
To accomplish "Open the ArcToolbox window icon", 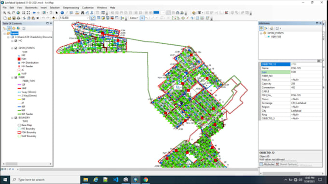I will coord(112,18).
